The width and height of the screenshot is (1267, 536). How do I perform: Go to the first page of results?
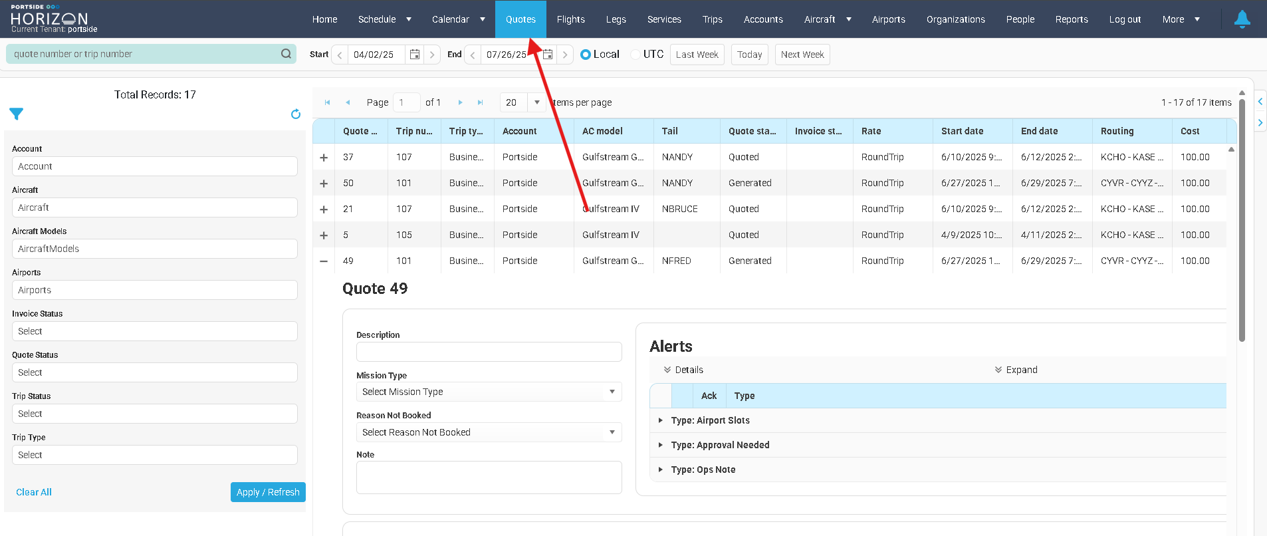tap(327, 102)
